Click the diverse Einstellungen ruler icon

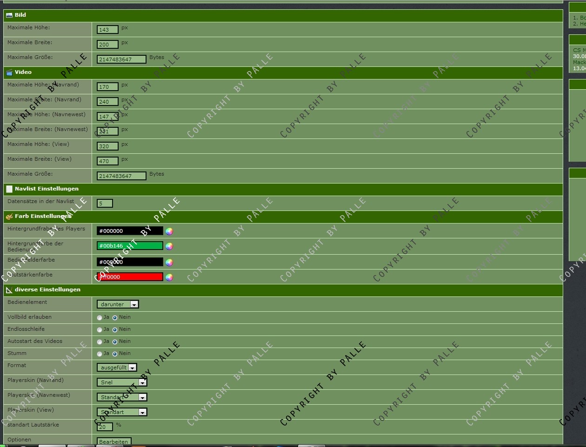pos(9,290)
